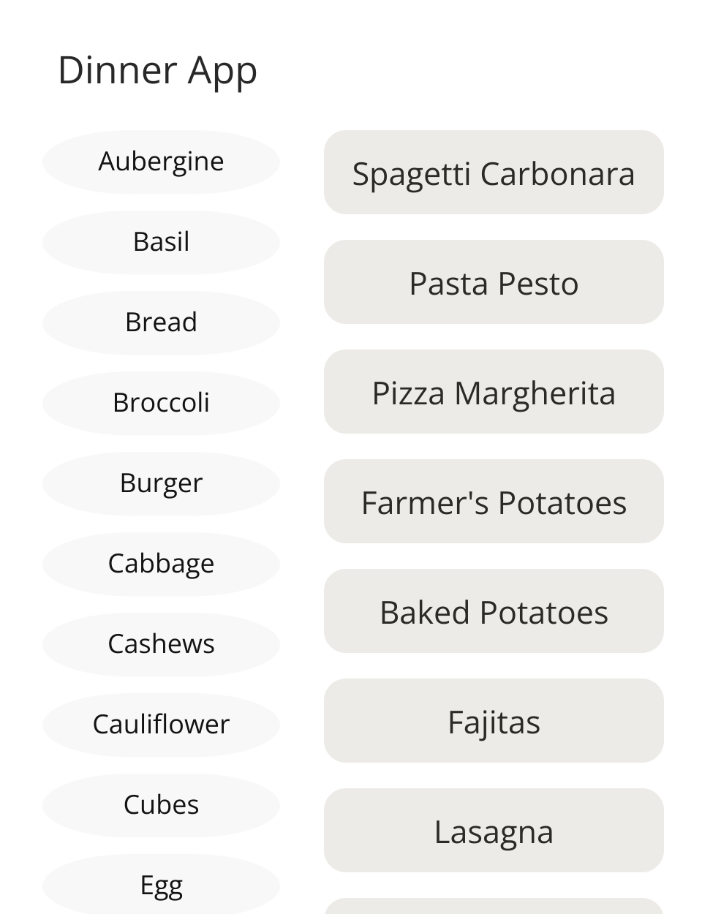Toggle the Aubergine ingredient pill
This screenshot has height=914, width=702.
(x=161, y=162)
